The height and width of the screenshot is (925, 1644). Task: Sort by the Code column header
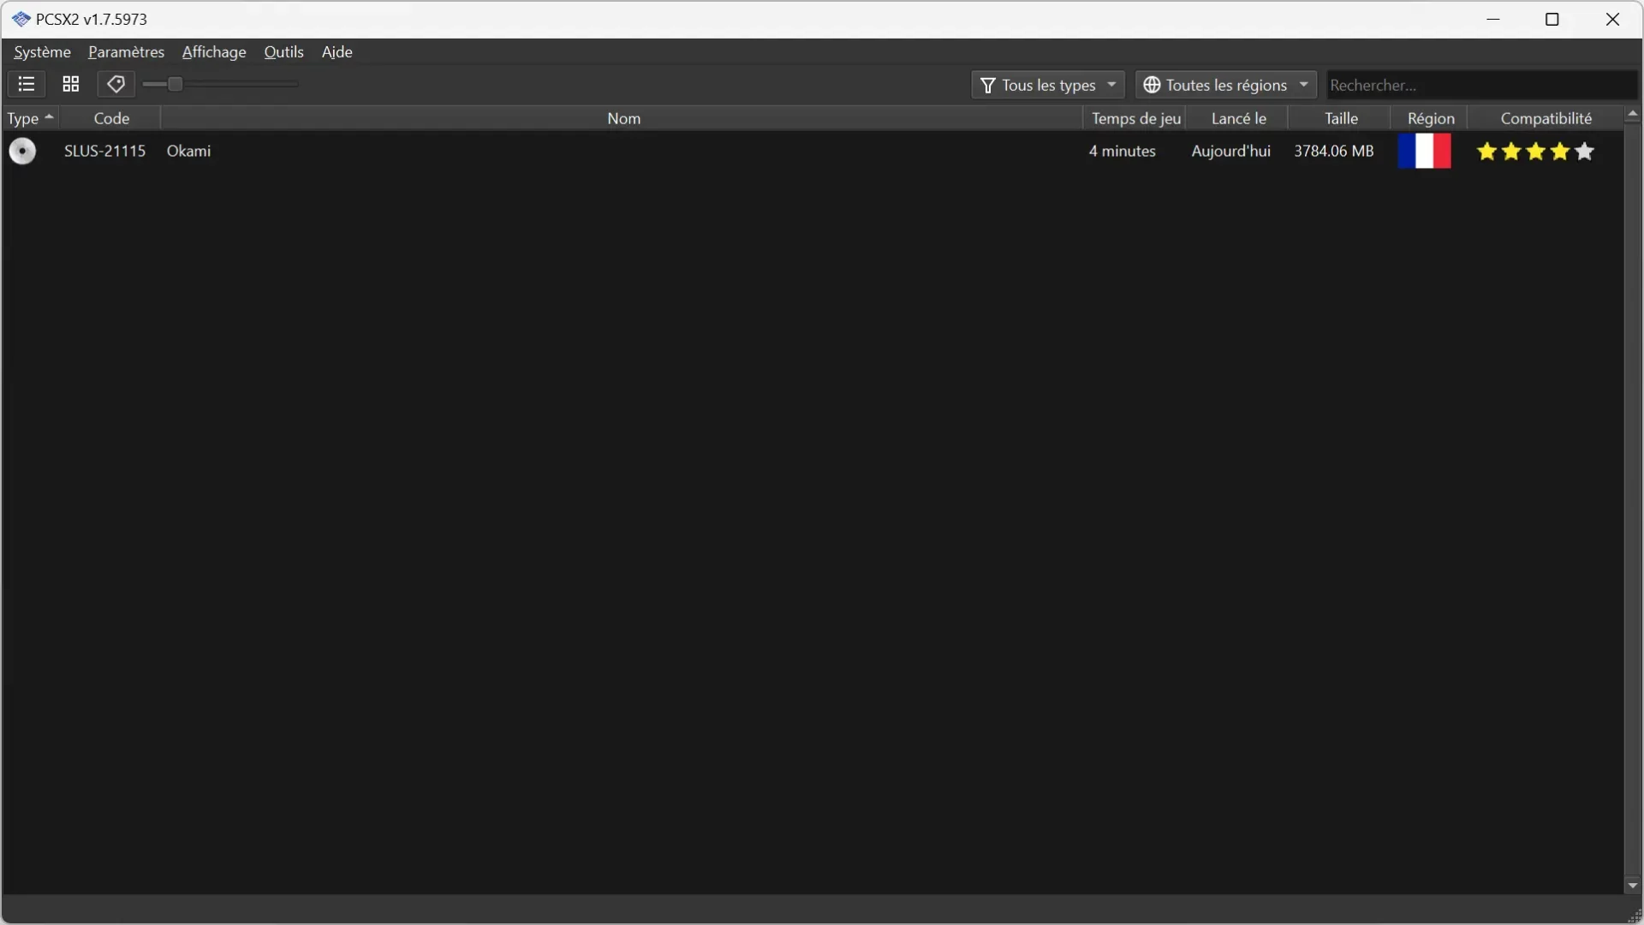click(x=110, y=118)
